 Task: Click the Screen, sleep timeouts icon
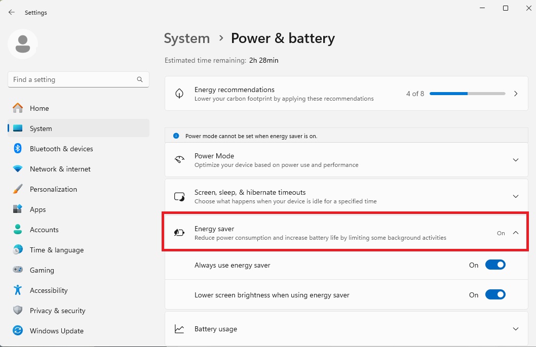(179, 197)
